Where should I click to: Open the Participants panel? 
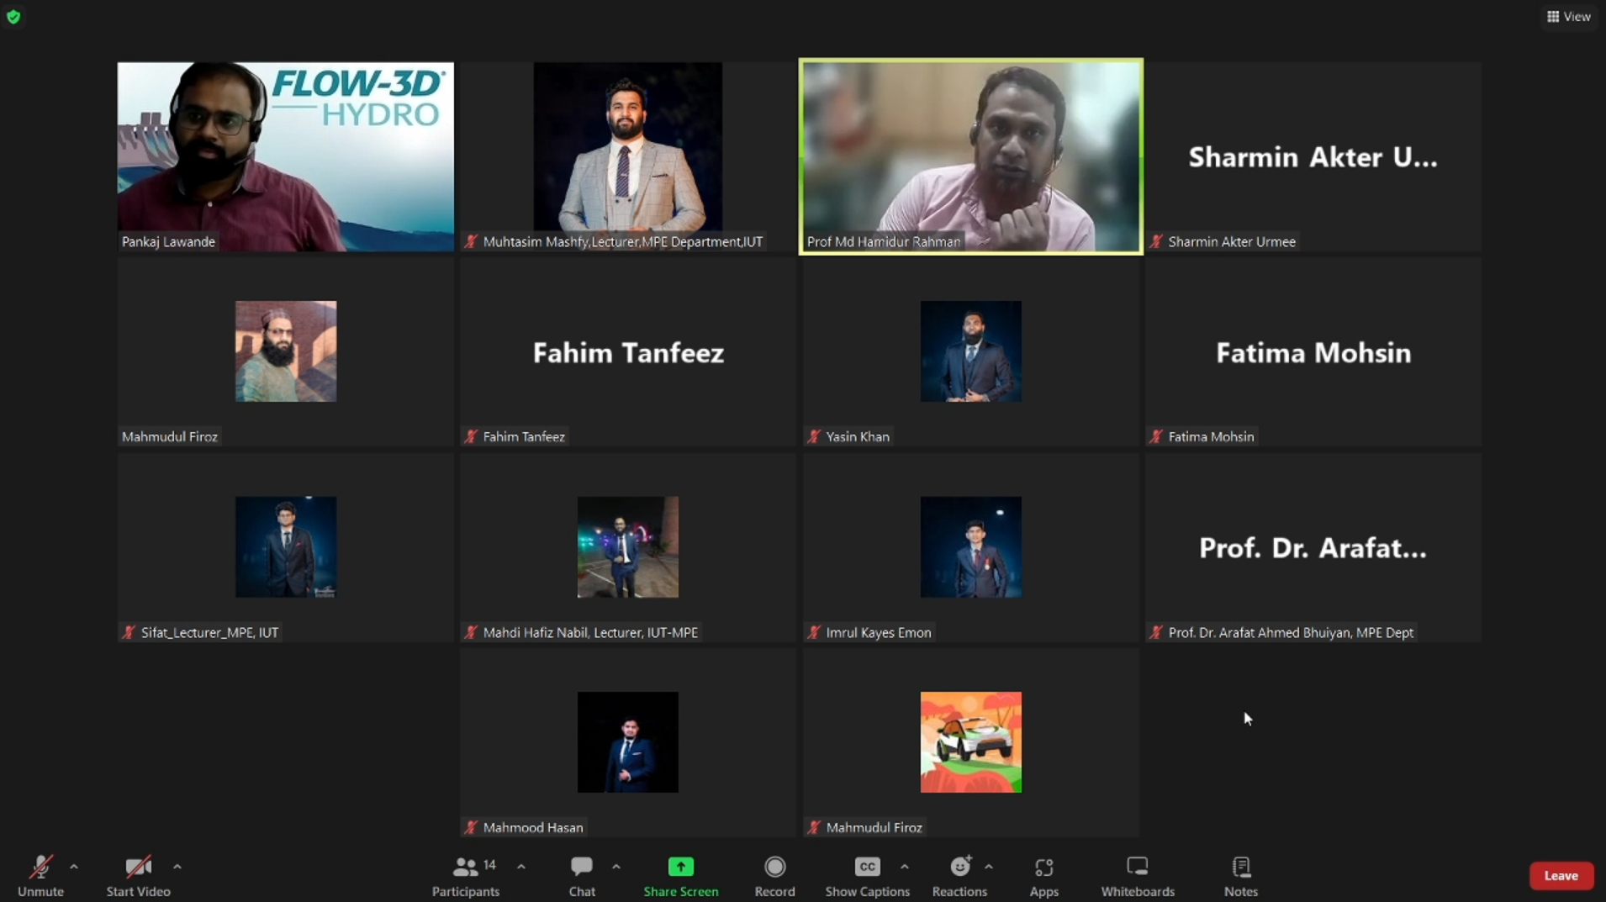[466, 875]
